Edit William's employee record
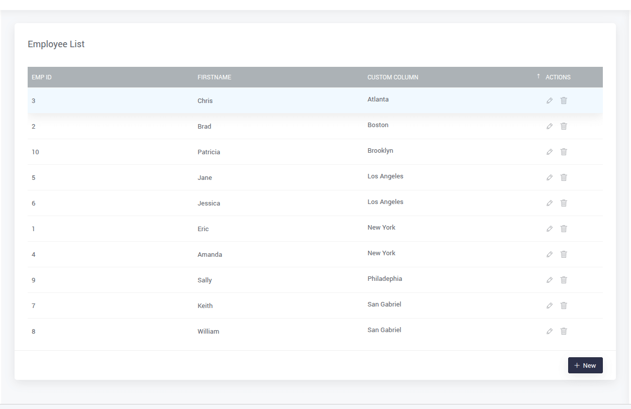The height and width of the screenshot is (409, 631). (x=550, y=331)
